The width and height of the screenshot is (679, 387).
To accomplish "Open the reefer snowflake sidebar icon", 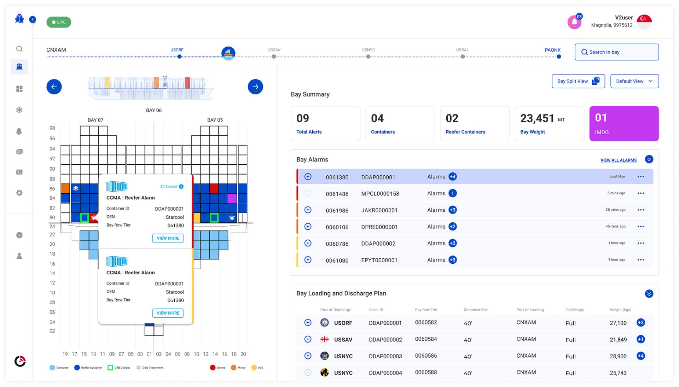I will (19, 110).
